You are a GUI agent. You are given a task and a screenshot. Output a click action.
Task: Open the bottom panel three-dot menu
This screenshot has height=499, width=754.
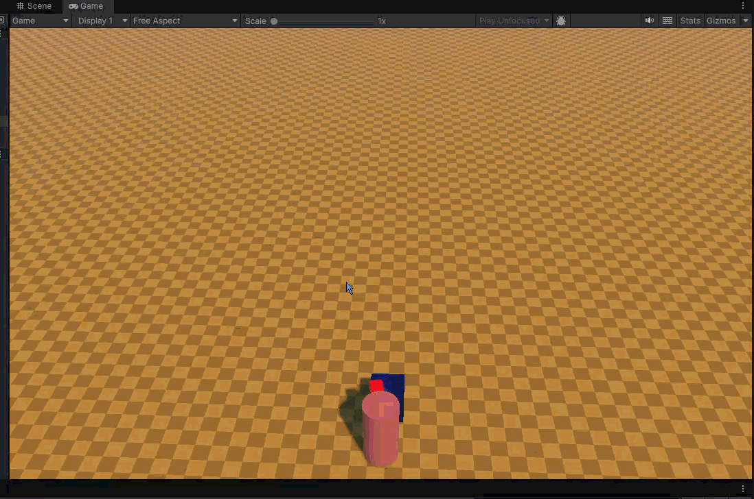click(743, 489)
